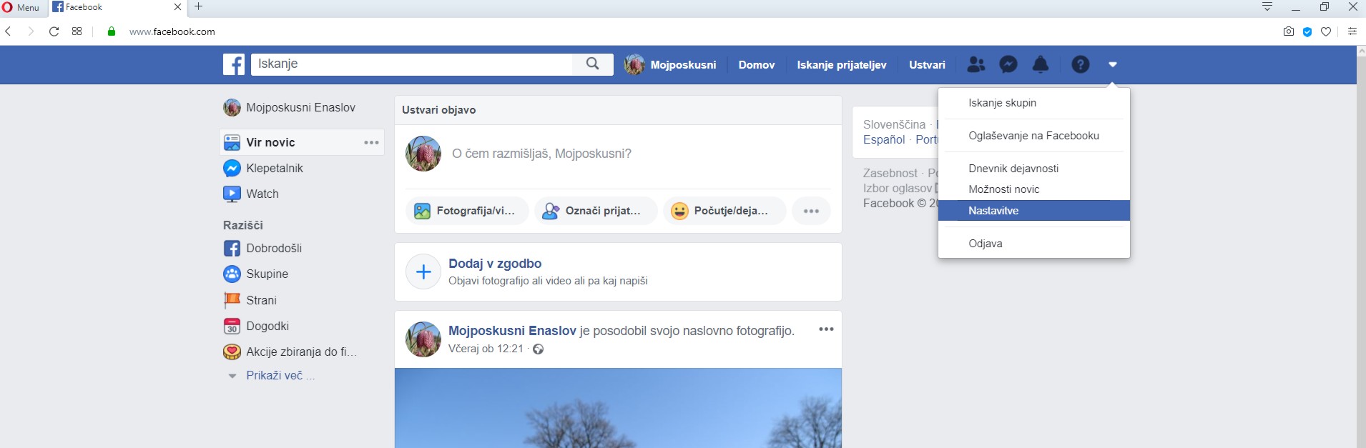Select Dnevnik dejavnosti menu entry
The width and height of the screenshot is (1366, 448).
tap(1013, 169)
